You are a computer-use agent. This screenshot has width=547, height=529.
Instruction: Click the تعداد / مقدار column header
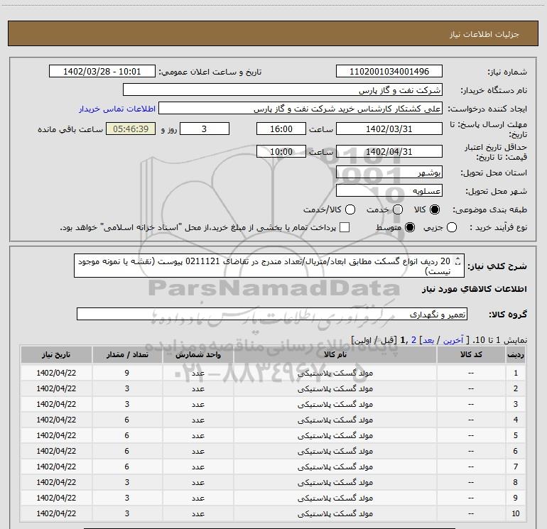[x=127, y=354]
